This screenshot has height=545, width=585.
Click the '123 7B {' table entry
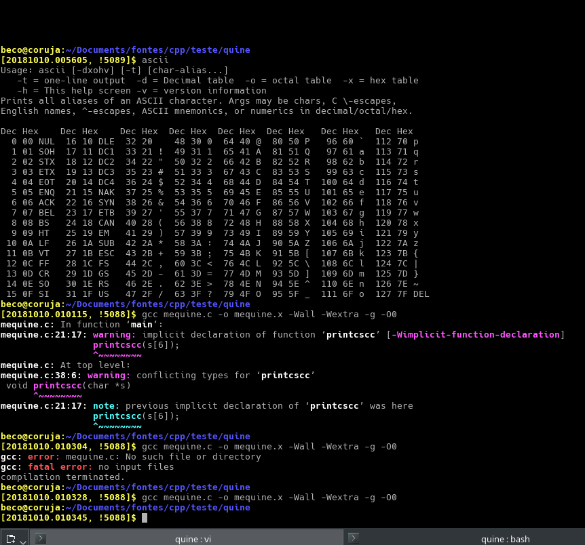point(397,254)
